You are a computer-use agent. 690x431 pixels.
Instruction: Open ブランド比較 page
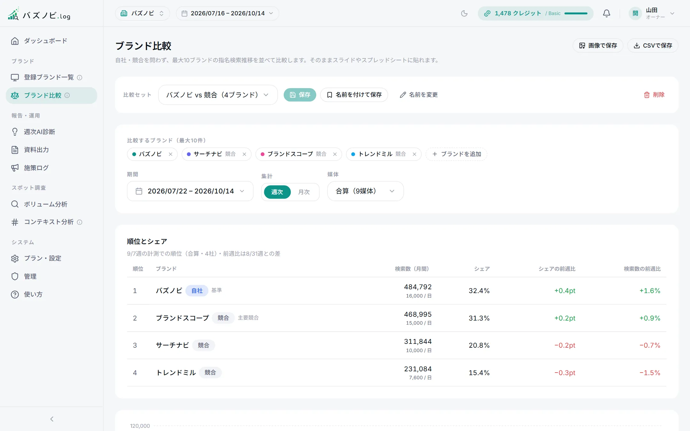pos(51,95)
